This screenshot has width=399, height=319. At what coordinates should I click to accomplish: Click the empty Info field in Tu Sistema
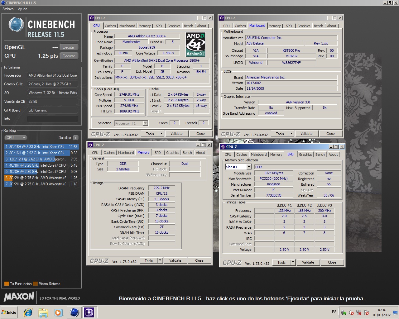(52, 119)
